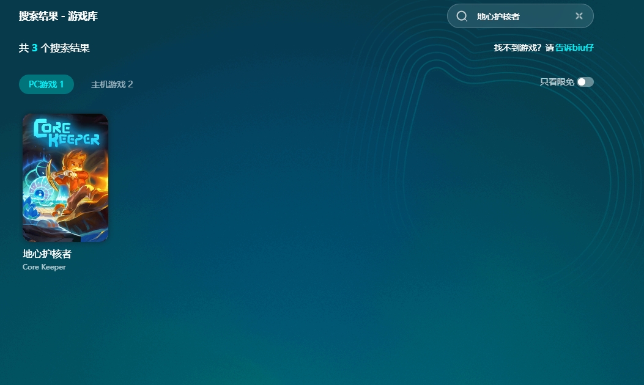This screenshot has height=385, width=644.
Task: Click the 共 3 个搜索结果 count text
Action: [54, 48]
